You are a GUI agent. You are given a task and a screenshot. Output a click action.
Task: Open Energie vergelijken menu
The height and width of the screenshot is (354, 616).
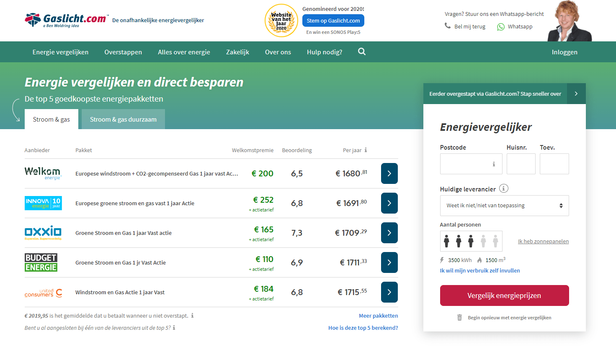pyautogui.click(x=60, y=52)
